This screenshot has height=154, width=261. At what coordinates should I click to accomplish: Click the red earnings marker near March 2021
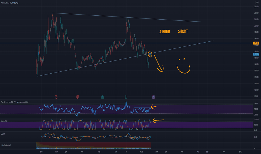click(56, 97)
